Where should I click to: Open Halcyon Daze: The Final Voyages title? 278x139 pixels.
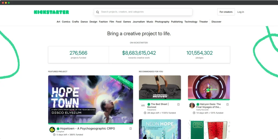[x=209, y=106]
